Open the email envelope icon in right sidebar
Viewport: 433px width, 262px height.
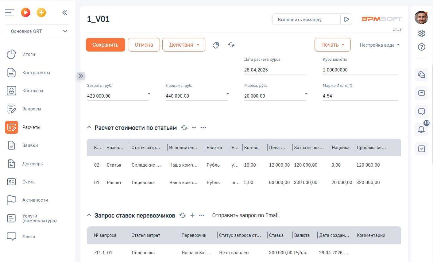[421, 93]
